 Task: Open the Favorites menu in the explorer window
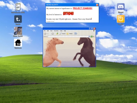point(56,31)
